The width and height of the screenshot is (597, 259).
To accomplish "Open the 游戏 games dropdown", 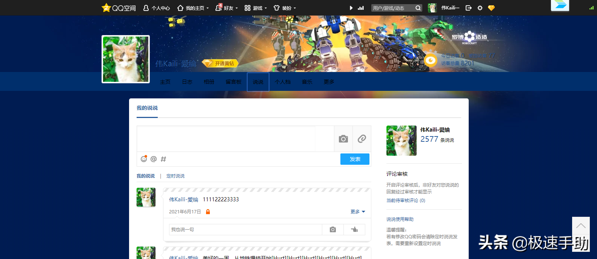I will (256, 8).
